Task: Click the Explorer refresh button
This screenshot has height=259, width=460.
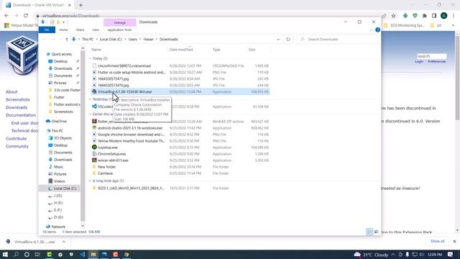Action: coord(288,40)
